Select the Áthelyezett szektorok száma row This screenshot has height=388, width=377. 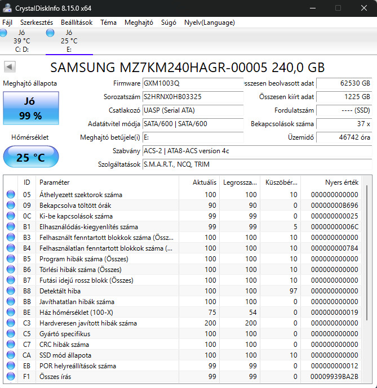pyautogui.click(x=183, y=194)
